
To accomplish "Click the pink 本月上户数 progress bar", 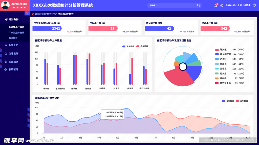I will pos(215,28).
